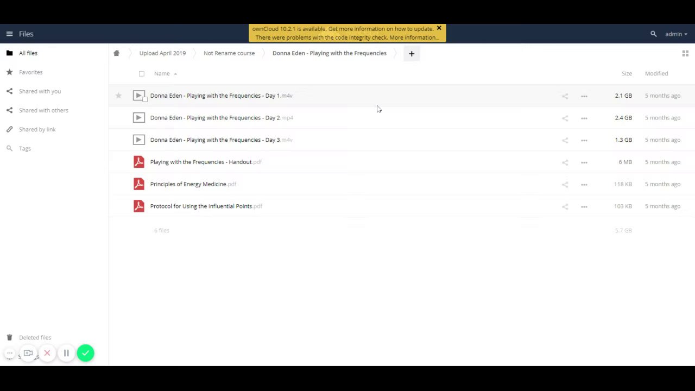Click the plus new file button
This screenshot has width=695, height=391.
point(412,53)
